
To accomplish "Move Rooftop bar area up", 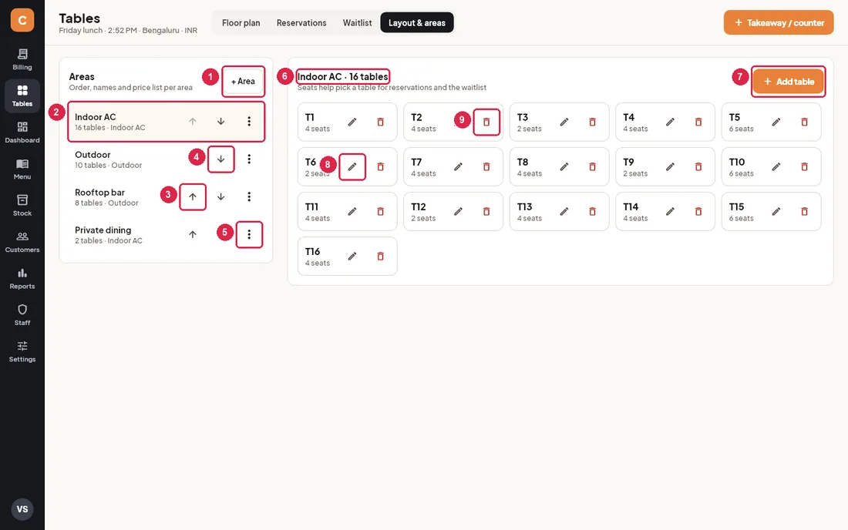I will [x=193, y=196].
